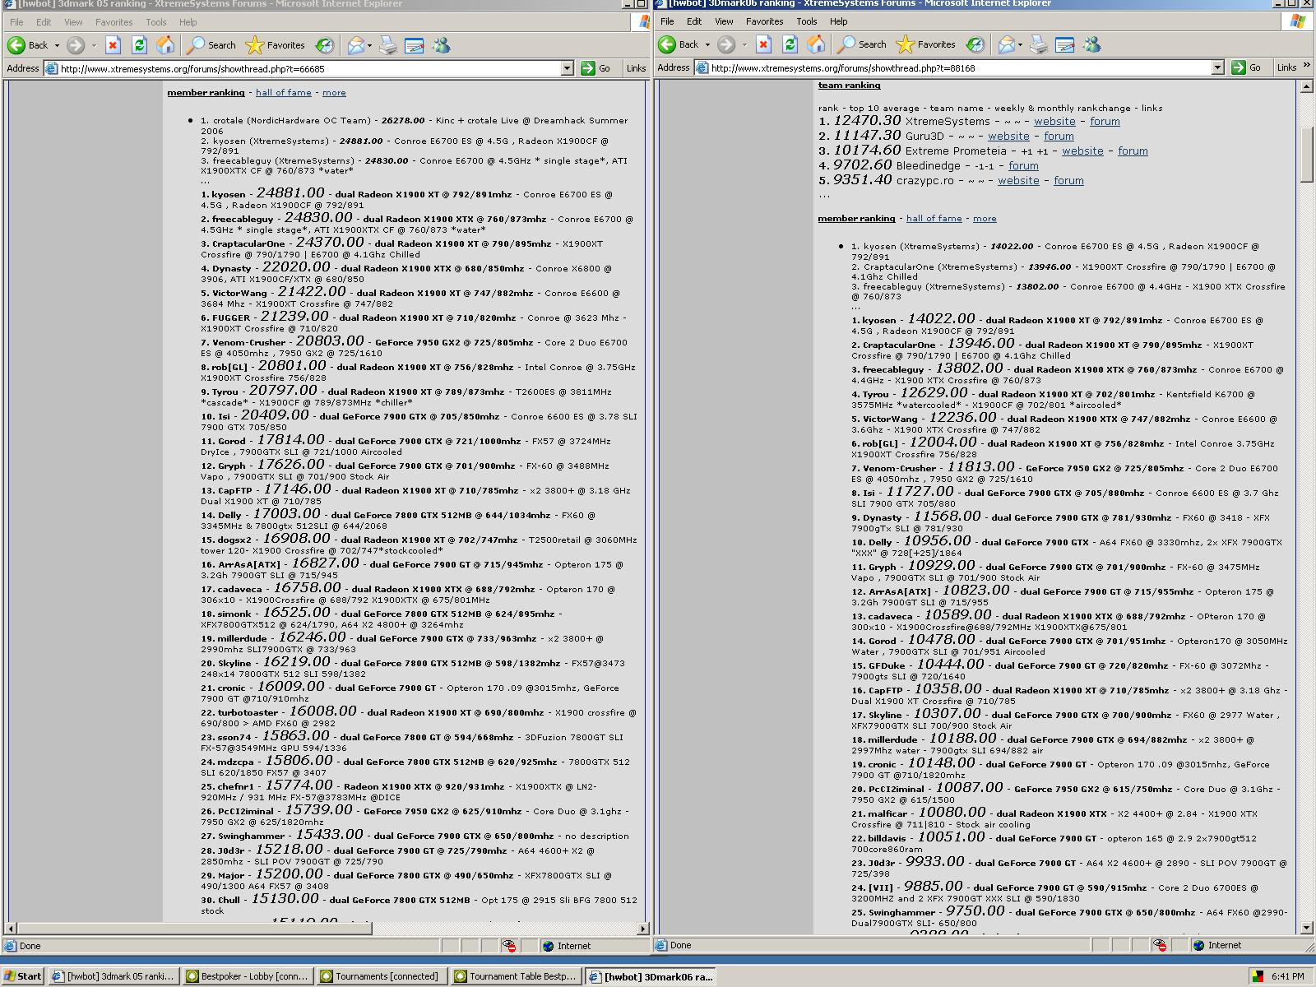The height and width of the screenshot is (987, 1316).
Task: Open address dropdown in left 3dmark05 window
Action: click(x=567, y=68)
